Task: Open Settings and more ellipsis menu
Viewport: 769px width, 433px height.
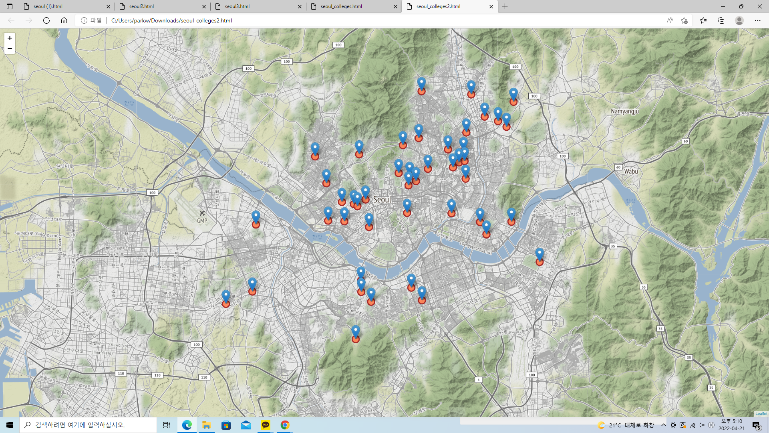Action: (757, 20)
